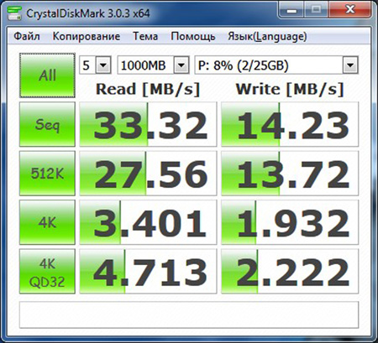Expand the test size dropdown showing 1000MB

181,65
